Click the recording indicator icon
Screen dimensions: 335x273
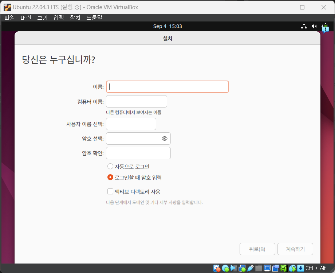pos(275,268)
